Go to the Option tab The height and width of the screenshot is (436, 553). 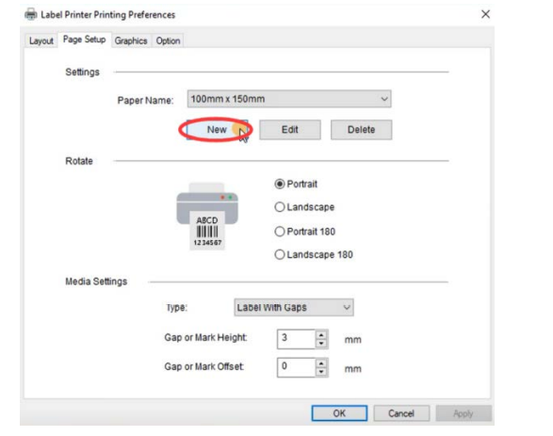pos(168,40)
